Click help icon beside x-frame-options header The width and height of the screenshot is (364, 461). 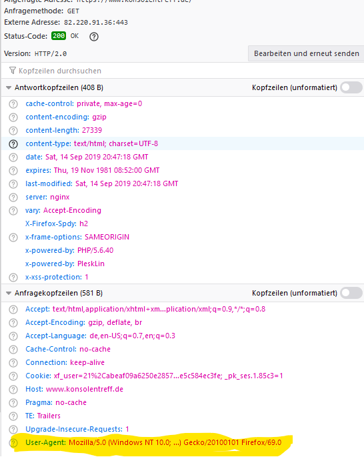click(x=13, y=238)
